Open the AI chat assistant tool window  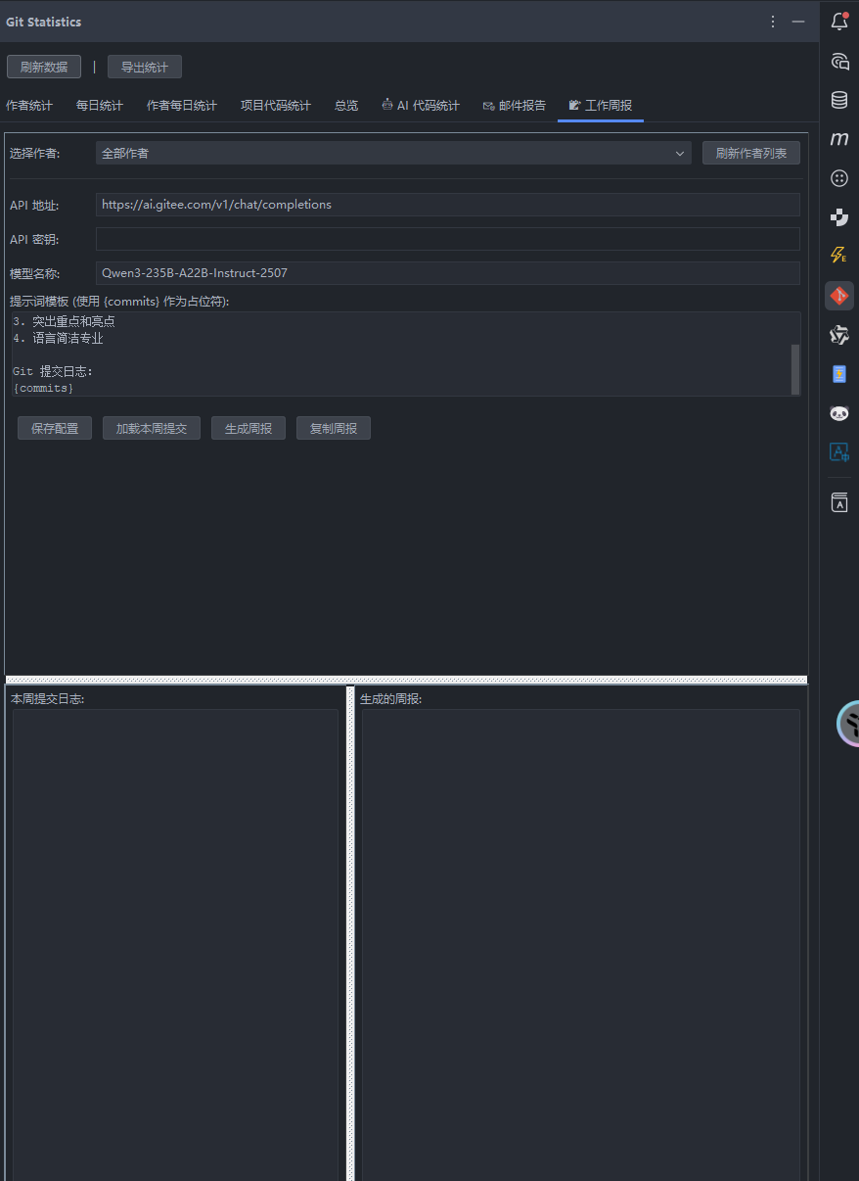[x=838, y=61]
